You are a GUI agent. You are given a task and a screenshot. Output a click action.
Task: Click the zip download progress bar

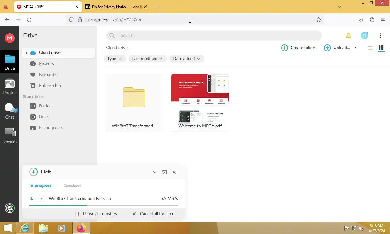point(104,206)
